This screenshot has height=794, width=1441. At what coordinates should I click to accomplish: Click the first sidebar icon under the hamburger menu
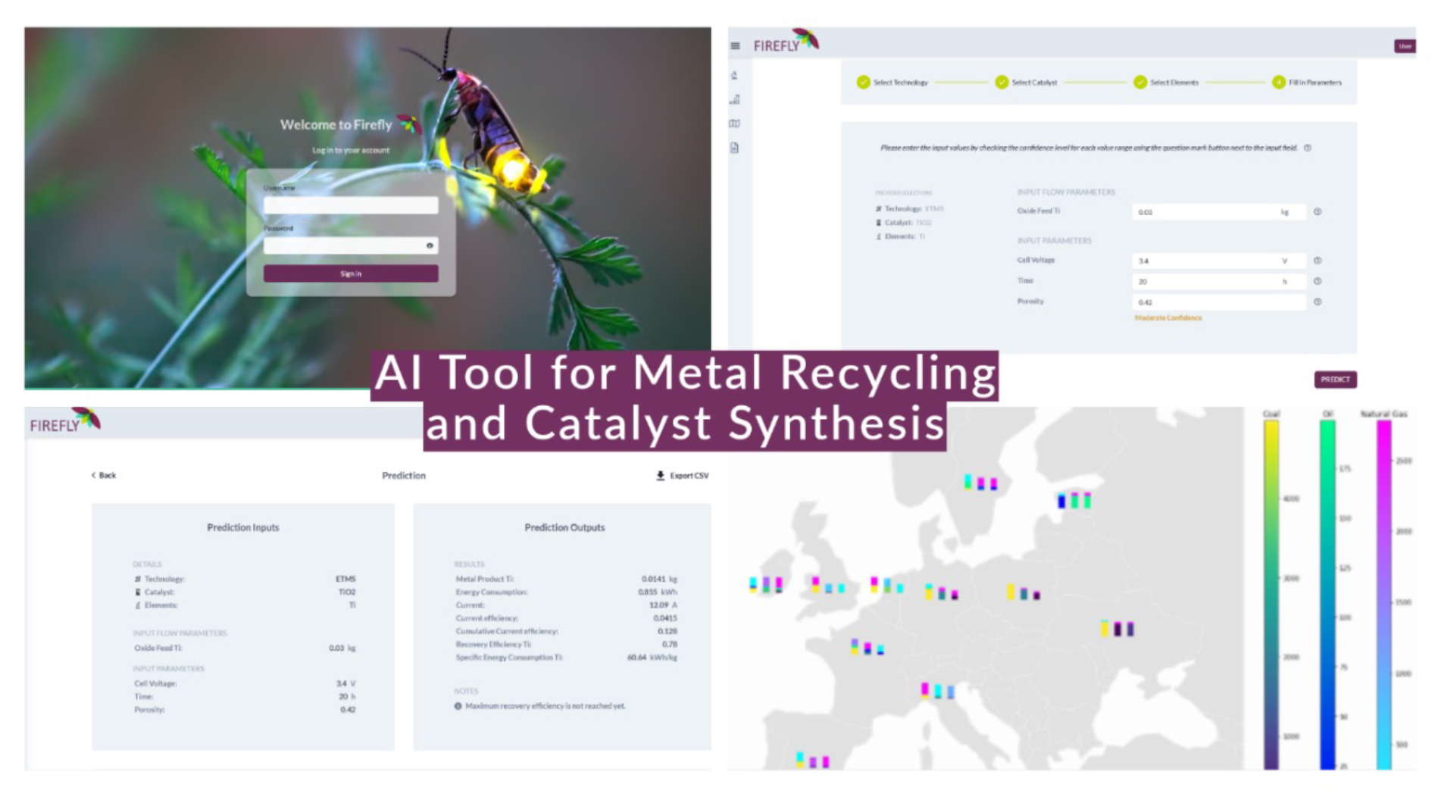click(734, 75)
